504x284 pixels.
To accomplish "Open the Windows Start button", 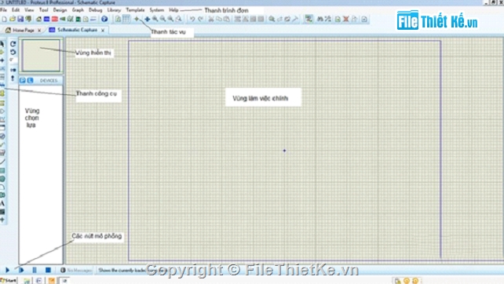I will tap(9, 280).
